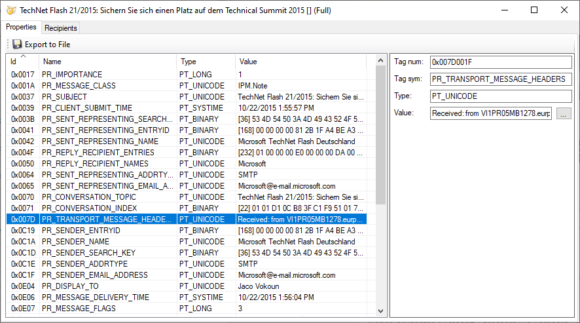
Task: Close the TechNet Flash window
Action: [564, 10]
